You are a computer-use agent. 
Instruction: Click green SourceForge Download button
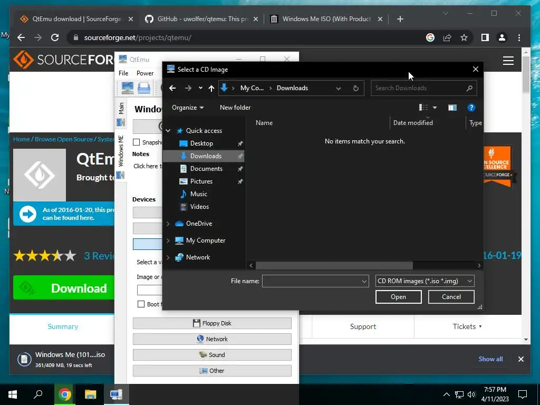(64, 288)
